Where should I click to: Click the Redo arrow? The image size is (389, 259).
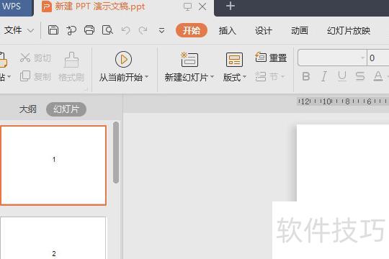143,30
